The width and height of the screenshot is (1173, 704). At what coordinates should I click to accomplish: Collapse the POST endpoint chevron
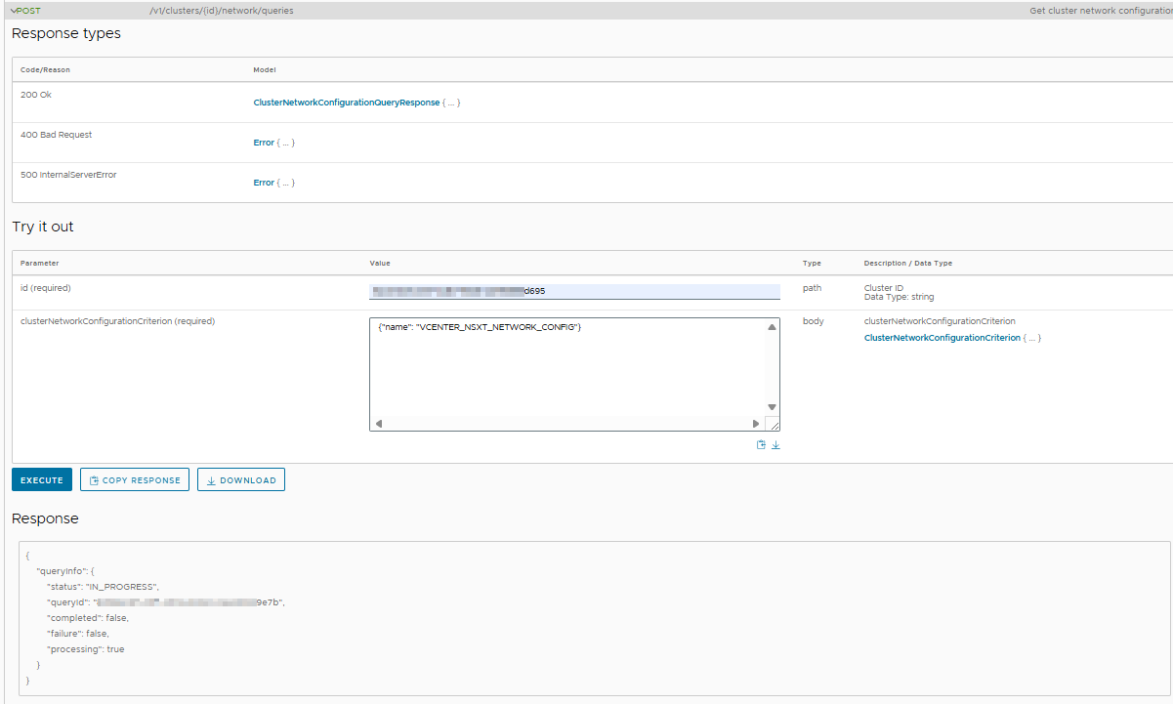[x=14, y=11]
